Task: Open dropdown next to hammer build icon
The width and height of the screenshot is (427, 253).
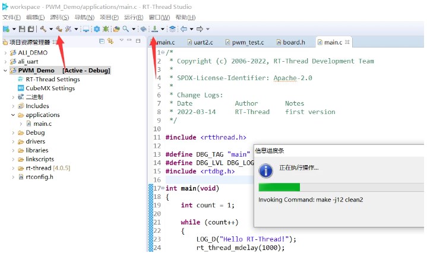Action: 51,29
